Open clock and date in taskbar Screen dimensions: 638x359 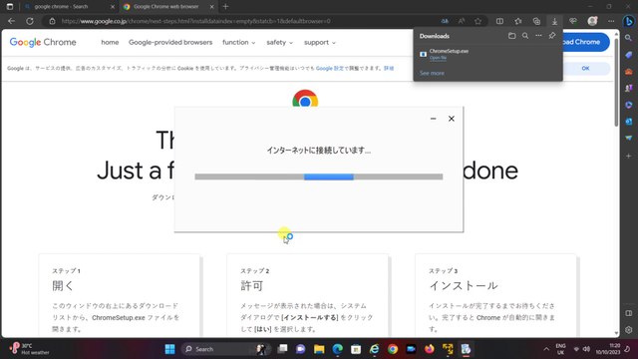(x=608, y=349)
